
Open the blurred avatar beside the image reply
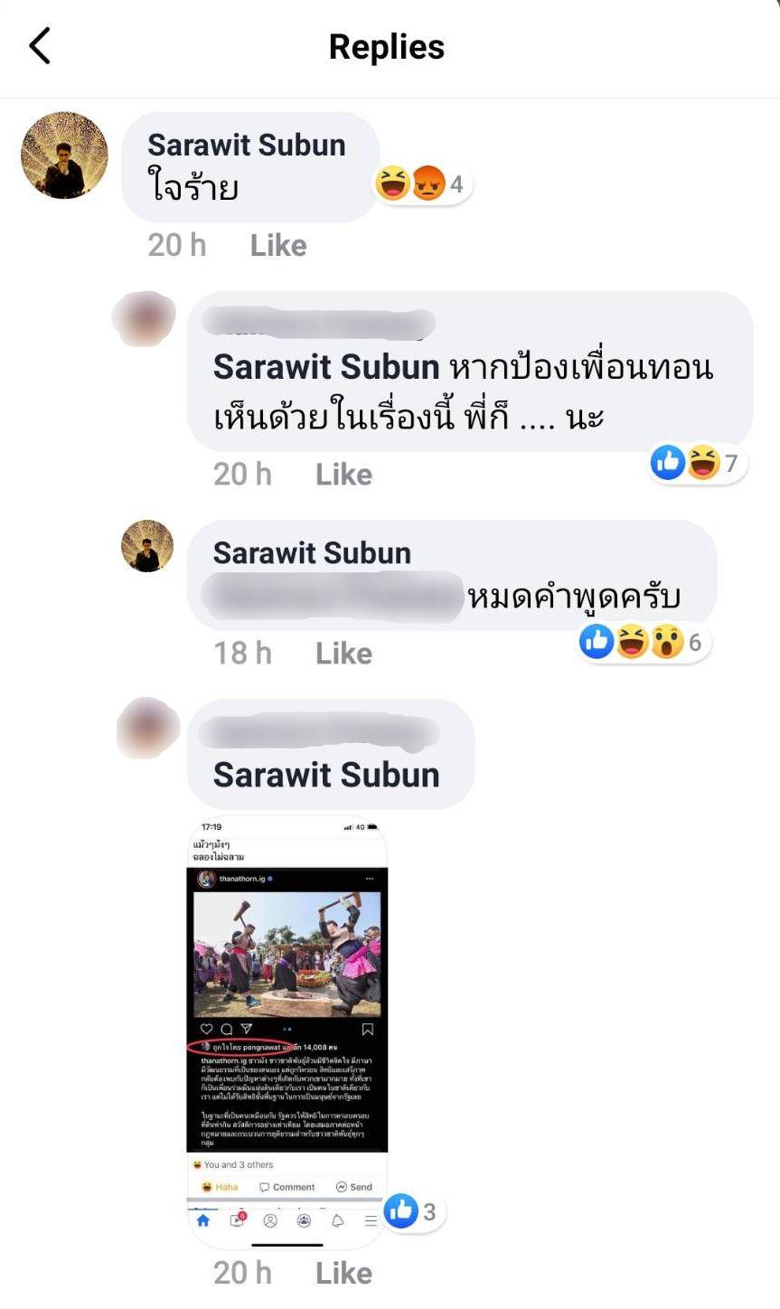[x=148, y=728]
